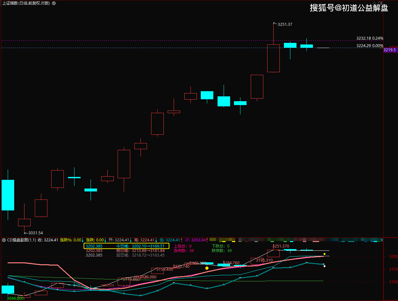Image resolution: width=398 pixels, height=301 pixels.
Task: Click the large yellow dot in sub-chart
Action: [x=207, y=268]
